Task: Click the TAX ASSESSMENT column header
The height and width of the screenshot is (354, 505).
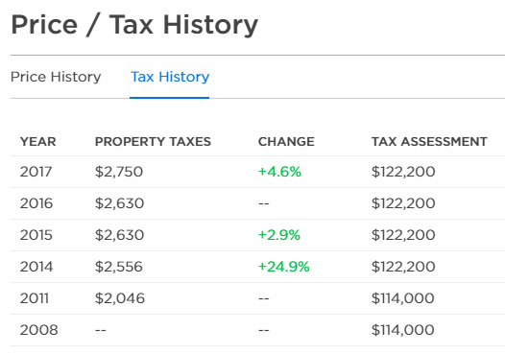Action: 429,142
